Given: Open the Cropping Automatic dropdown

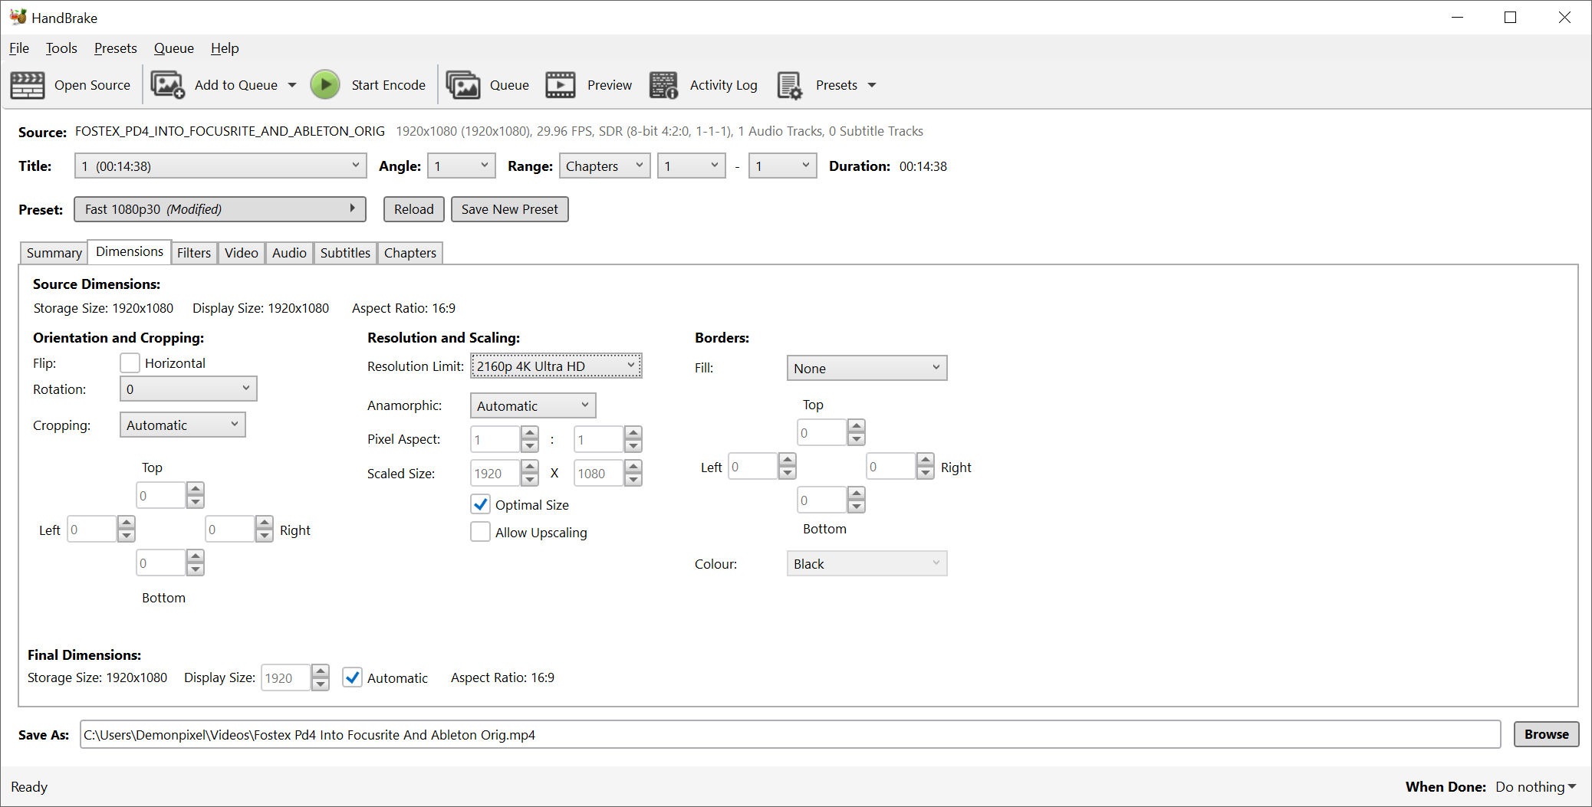Looking at the screenshot, I should (183, 425).
